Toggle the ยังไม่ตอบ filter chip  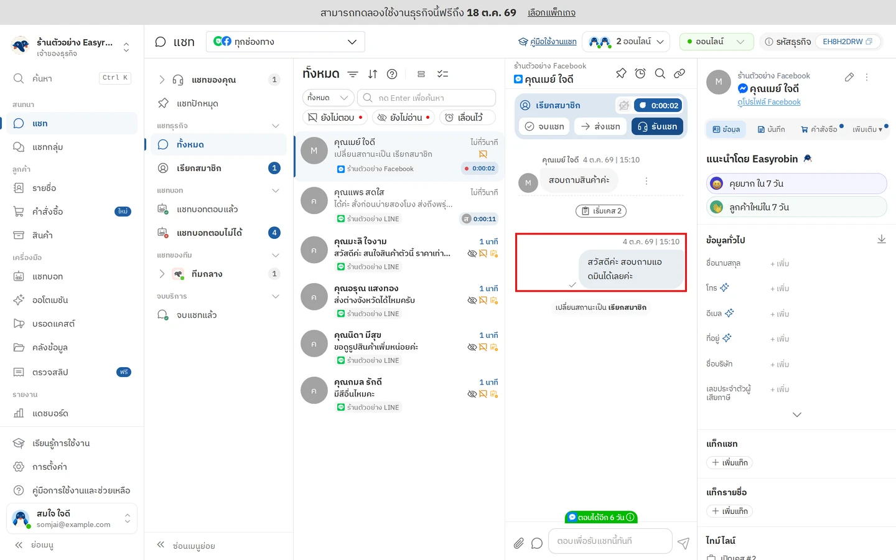click(335, 118)
